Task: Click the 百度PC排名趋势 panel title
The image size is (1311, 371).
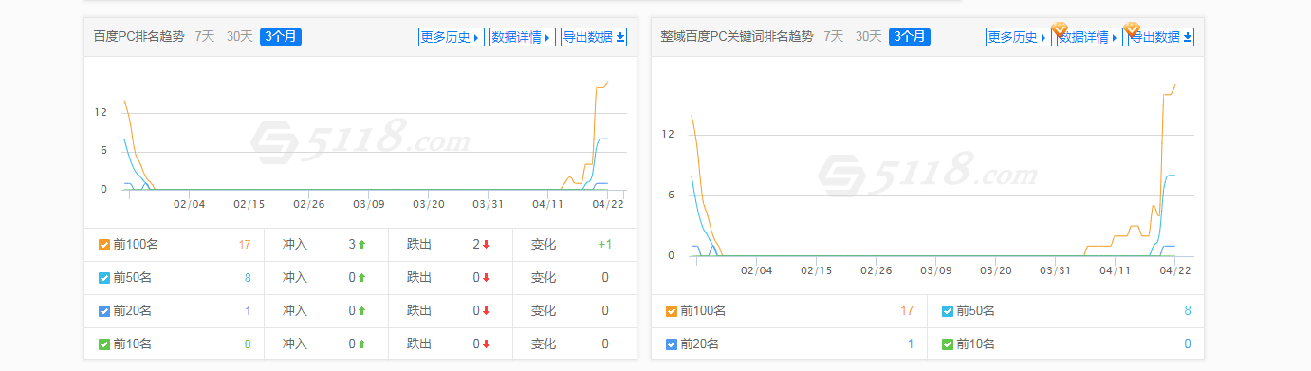Action: (x=139, y=37)
